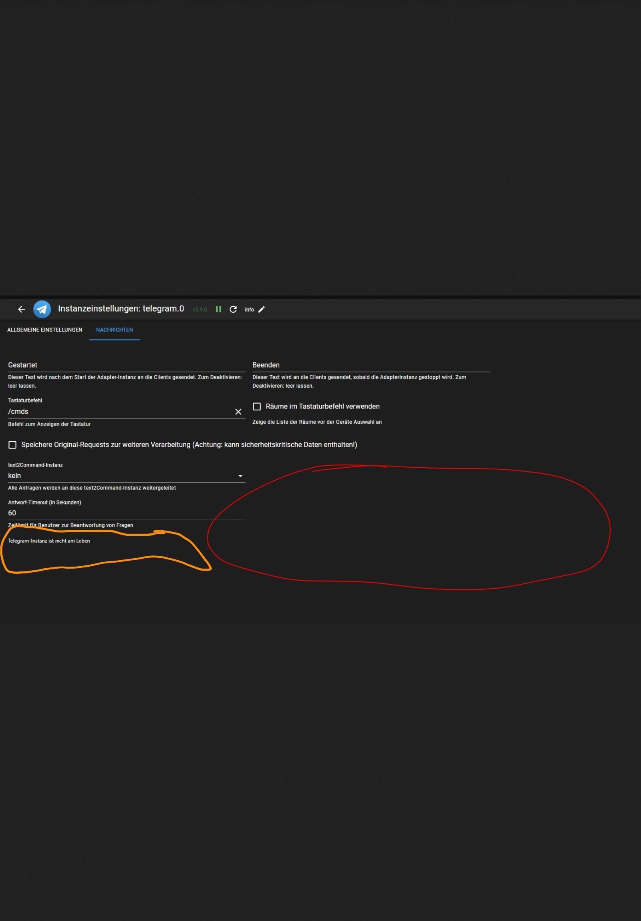Enable Räume im Tastaturbefehl verwenden
The height and width of the screenshot is (921, 641).
[x=257, y=406]
